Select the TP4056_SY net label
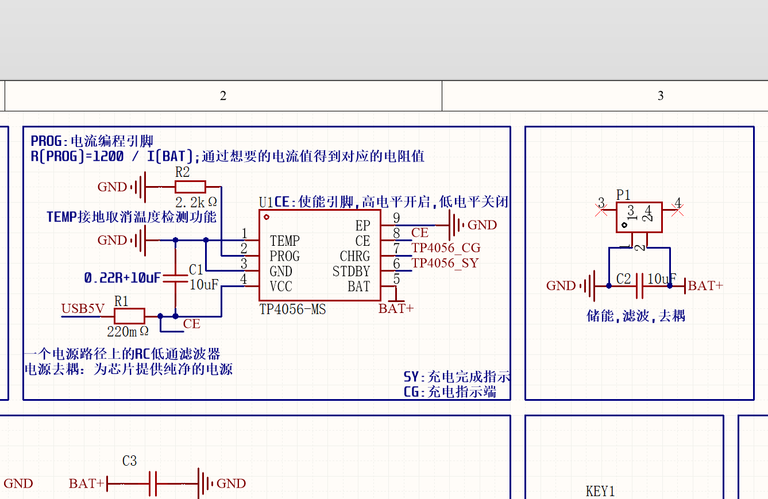This screenshot has height=499, width=768. pyautogui.click(x=445, y=263)
